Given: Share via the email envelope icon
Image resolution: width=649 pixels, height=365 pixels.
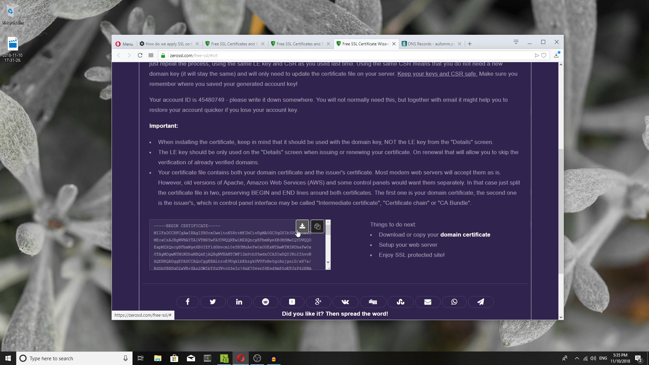Looking at the screenshot, I should [x=428, y=302].
